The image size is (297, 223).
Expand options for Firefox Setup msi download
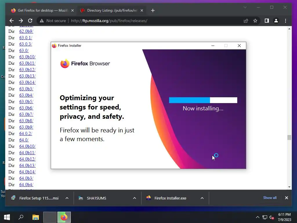pos(67,198)
